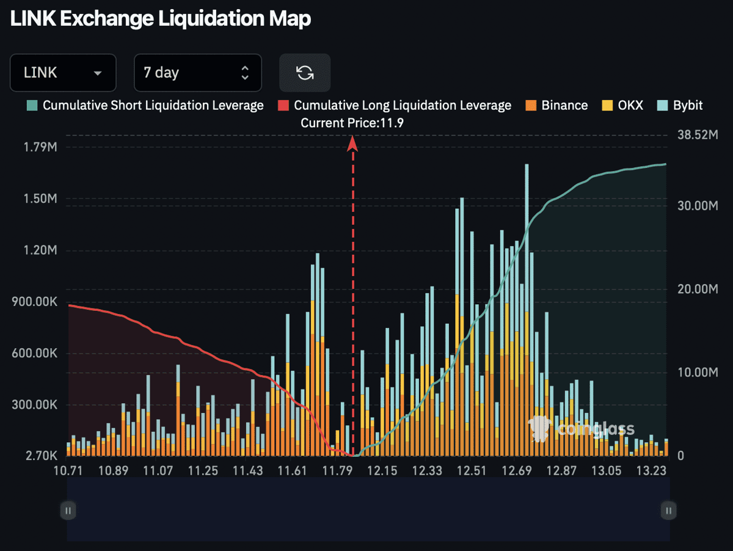The width and height of the screenshot is (733, 551).
Task: Click the up-down stepper arrows beside 7 day
Action: (245, 73)
